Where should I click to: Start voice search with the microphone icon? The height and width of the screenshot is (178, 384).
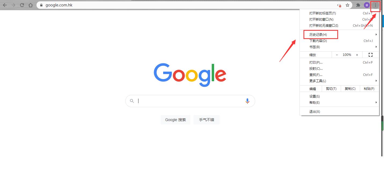[x=247, y=101]
